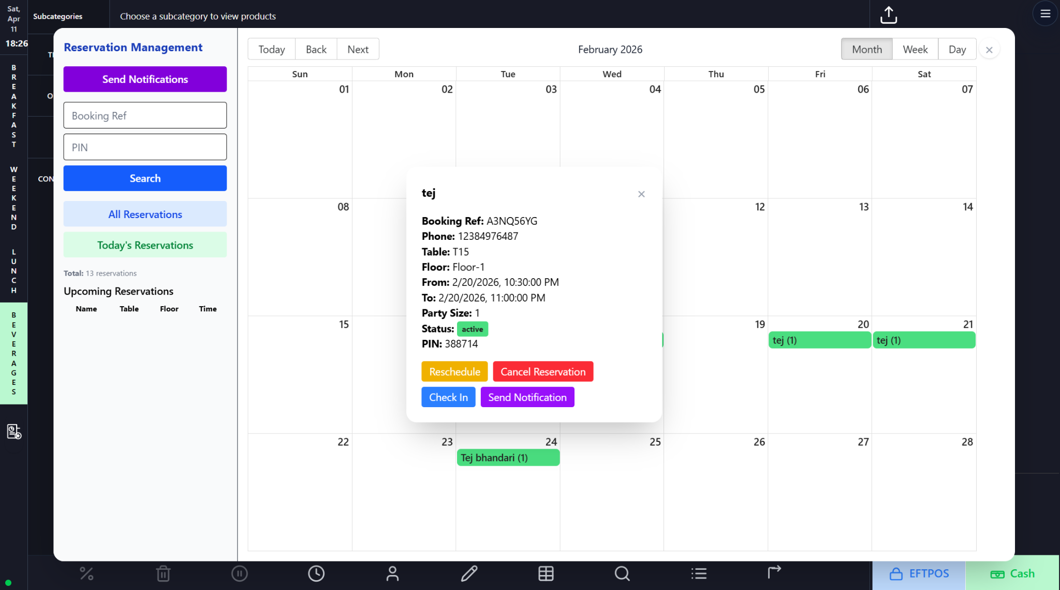Open the table layout grid icon
1060x590 pixels.
pos(546,573)
